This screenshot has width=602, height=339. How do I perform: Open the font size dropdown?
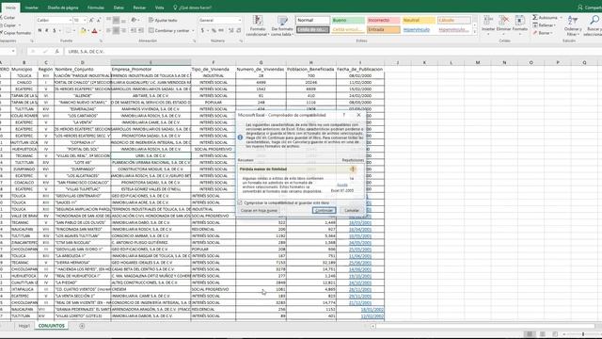[x=85, y=20]
